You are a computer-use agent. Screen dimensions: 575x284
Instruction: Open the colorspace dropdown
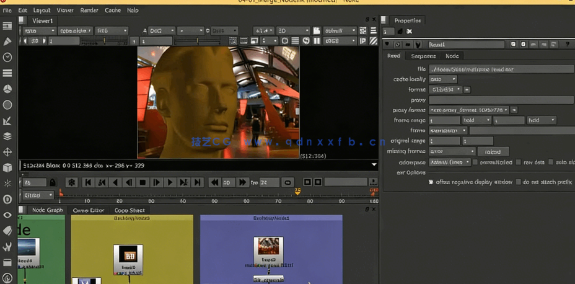point(450,162)
